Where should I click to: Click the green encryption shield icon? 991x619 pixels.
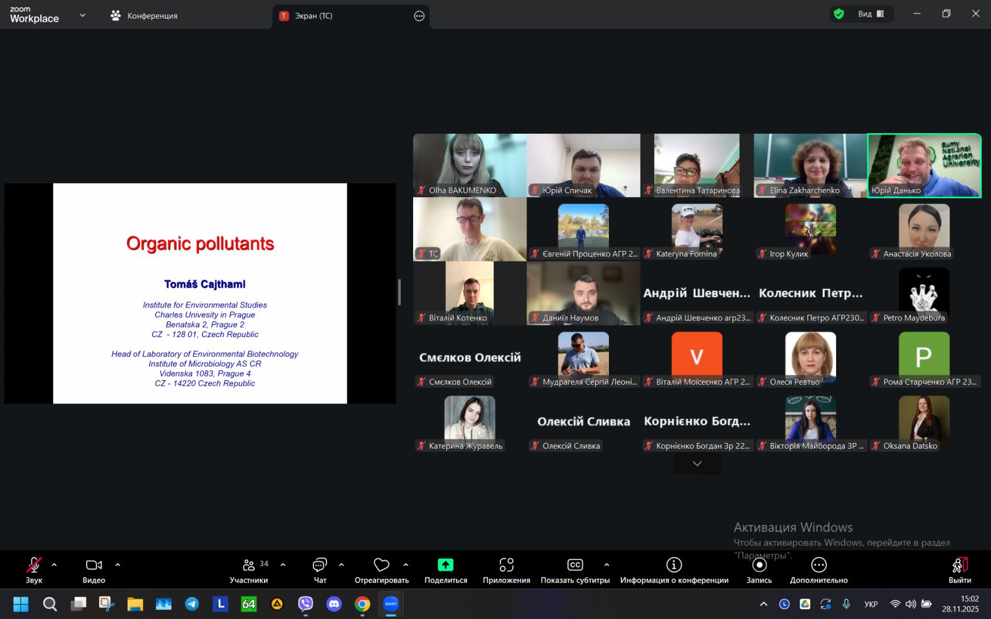[839, 14]
